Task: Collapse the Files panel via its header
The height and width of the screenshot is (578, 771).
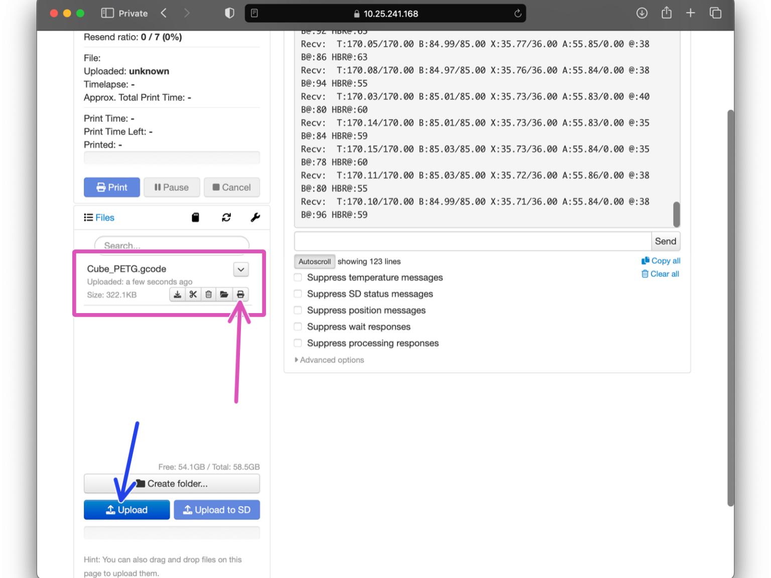Action: tap(99, 218)
